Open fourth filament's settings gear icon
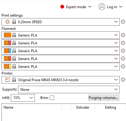Image resolution: width=126 pixels, height=121 pixels. pos(123,59)
